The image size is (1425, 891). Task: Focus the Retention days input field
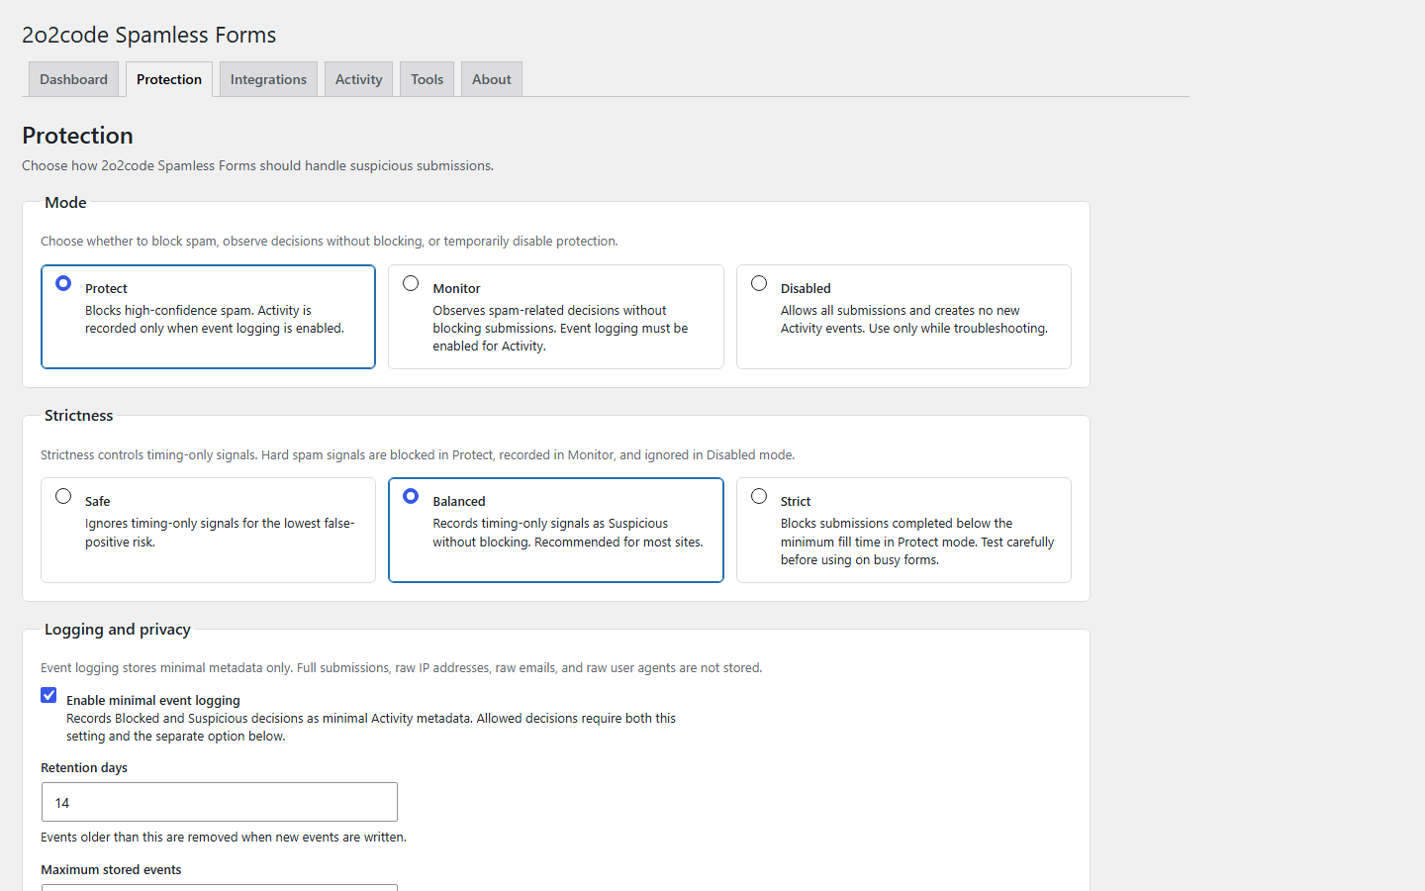[x=220, y=802]
